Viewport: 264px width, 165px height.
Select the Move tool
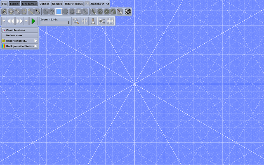tap(11, 12)
